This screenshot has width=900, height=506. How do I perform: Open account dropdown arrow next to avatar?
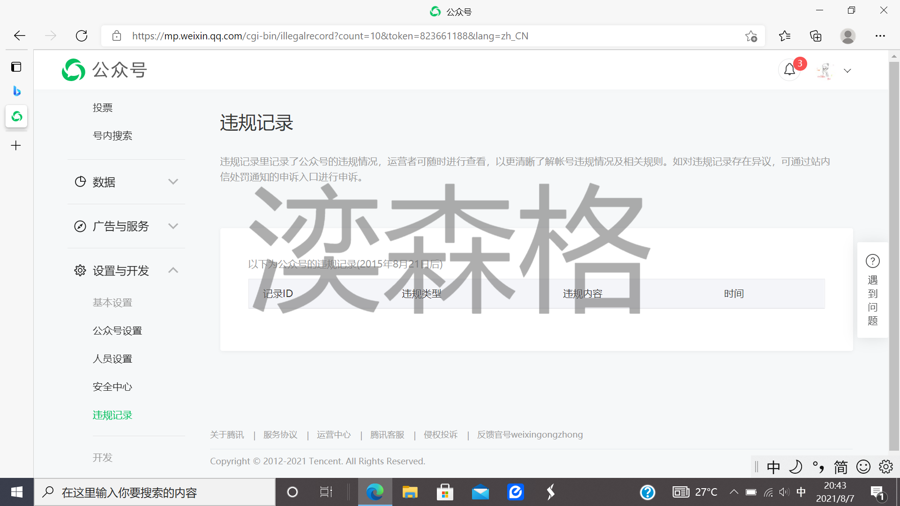pyautogui.click(x=847, y=71)
